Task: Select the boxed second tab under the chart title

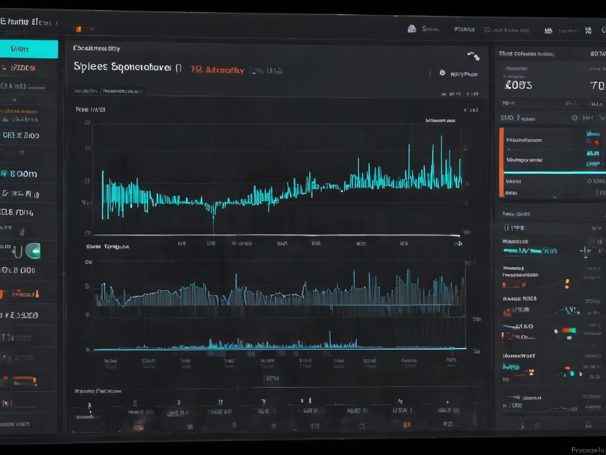Action: pyautogui.click(x=123, y=91)
